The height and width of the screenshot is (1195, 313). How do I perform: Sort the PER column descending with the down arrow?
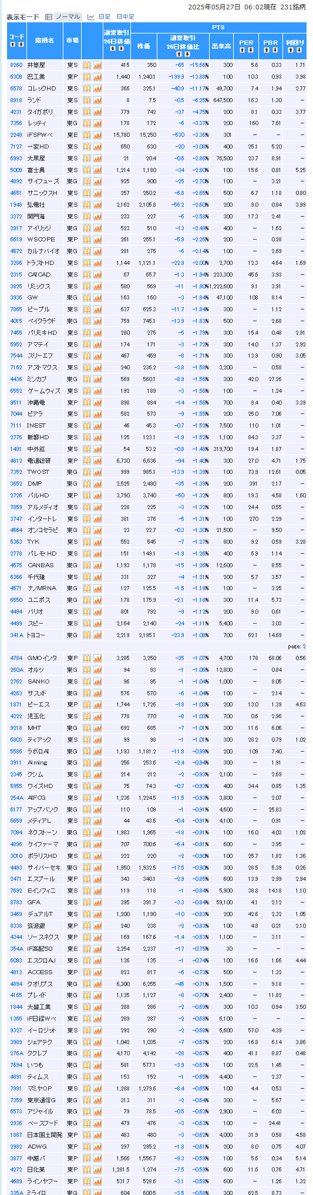(x=250, y=50)
